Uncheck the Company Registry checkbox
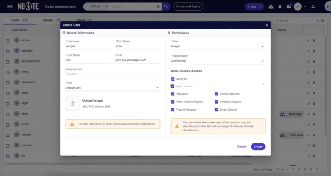331x176 pixels. [216, 102]
